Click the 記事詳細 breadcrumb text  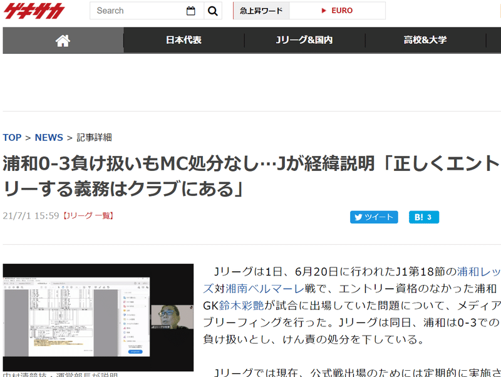(95, 137)
